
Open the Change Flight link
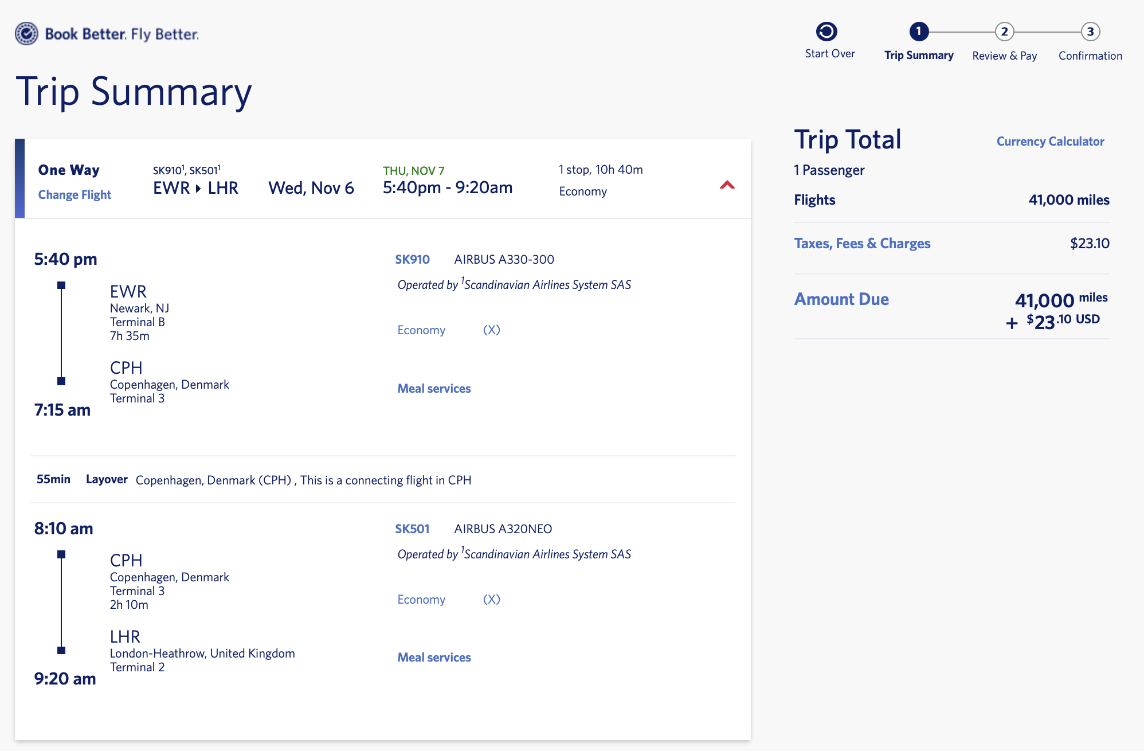tap(75, 195)
